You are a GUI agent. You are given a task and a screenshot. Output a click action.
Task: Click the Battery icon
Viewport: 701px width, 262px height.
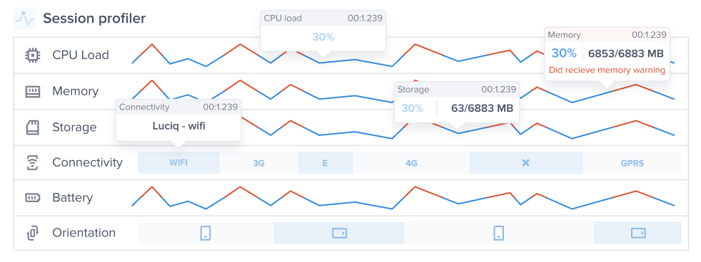(33, 197)
